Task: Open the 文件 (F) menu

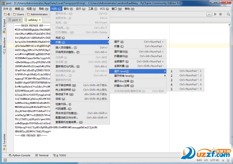Action: click(7, 9)
